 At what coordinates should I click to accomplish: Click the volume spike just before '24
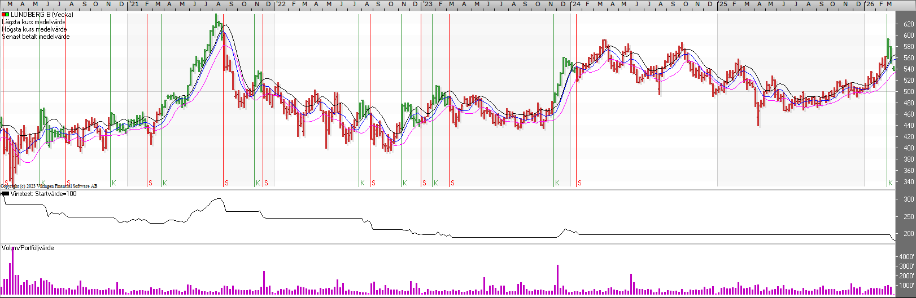[557, 279]
